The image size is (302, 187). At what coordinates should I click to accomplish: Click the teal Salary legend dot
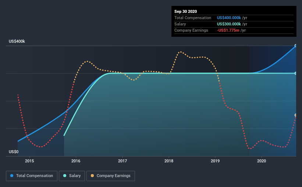coord(65,176)
